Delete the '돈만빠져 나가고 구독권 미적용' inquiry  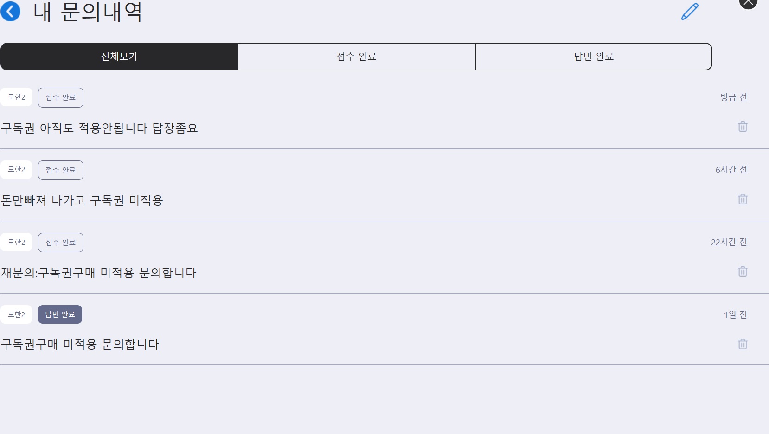pos(743,199)
